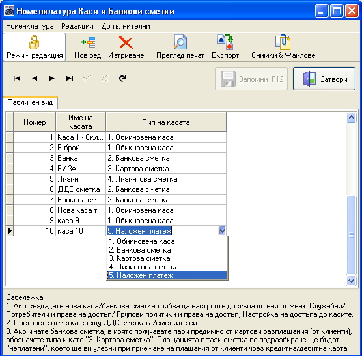362x356 pixels.
Task: Select the Табличен вид tab
Action: [x=31, y=102]
